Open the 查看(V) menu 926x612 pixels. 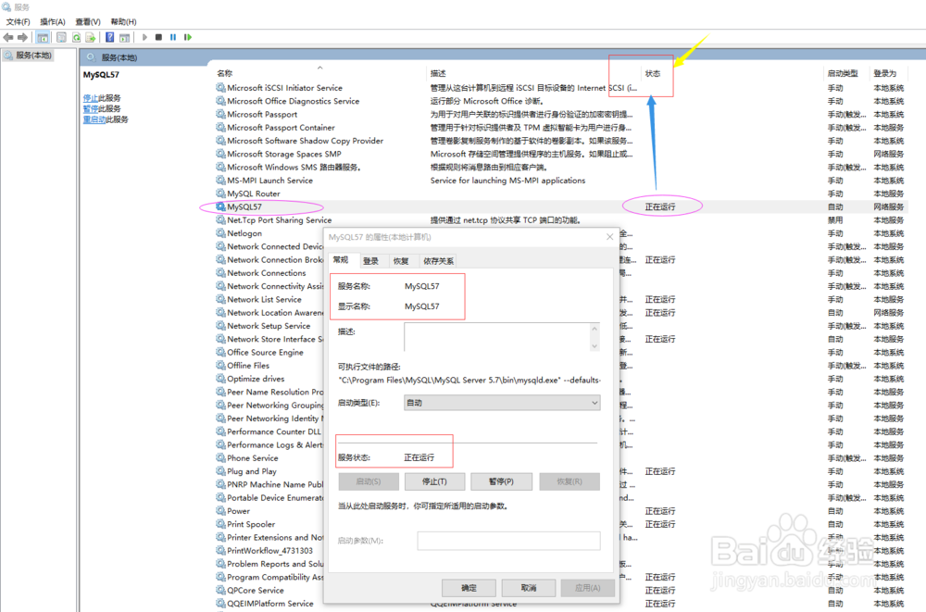pos(88,22)
